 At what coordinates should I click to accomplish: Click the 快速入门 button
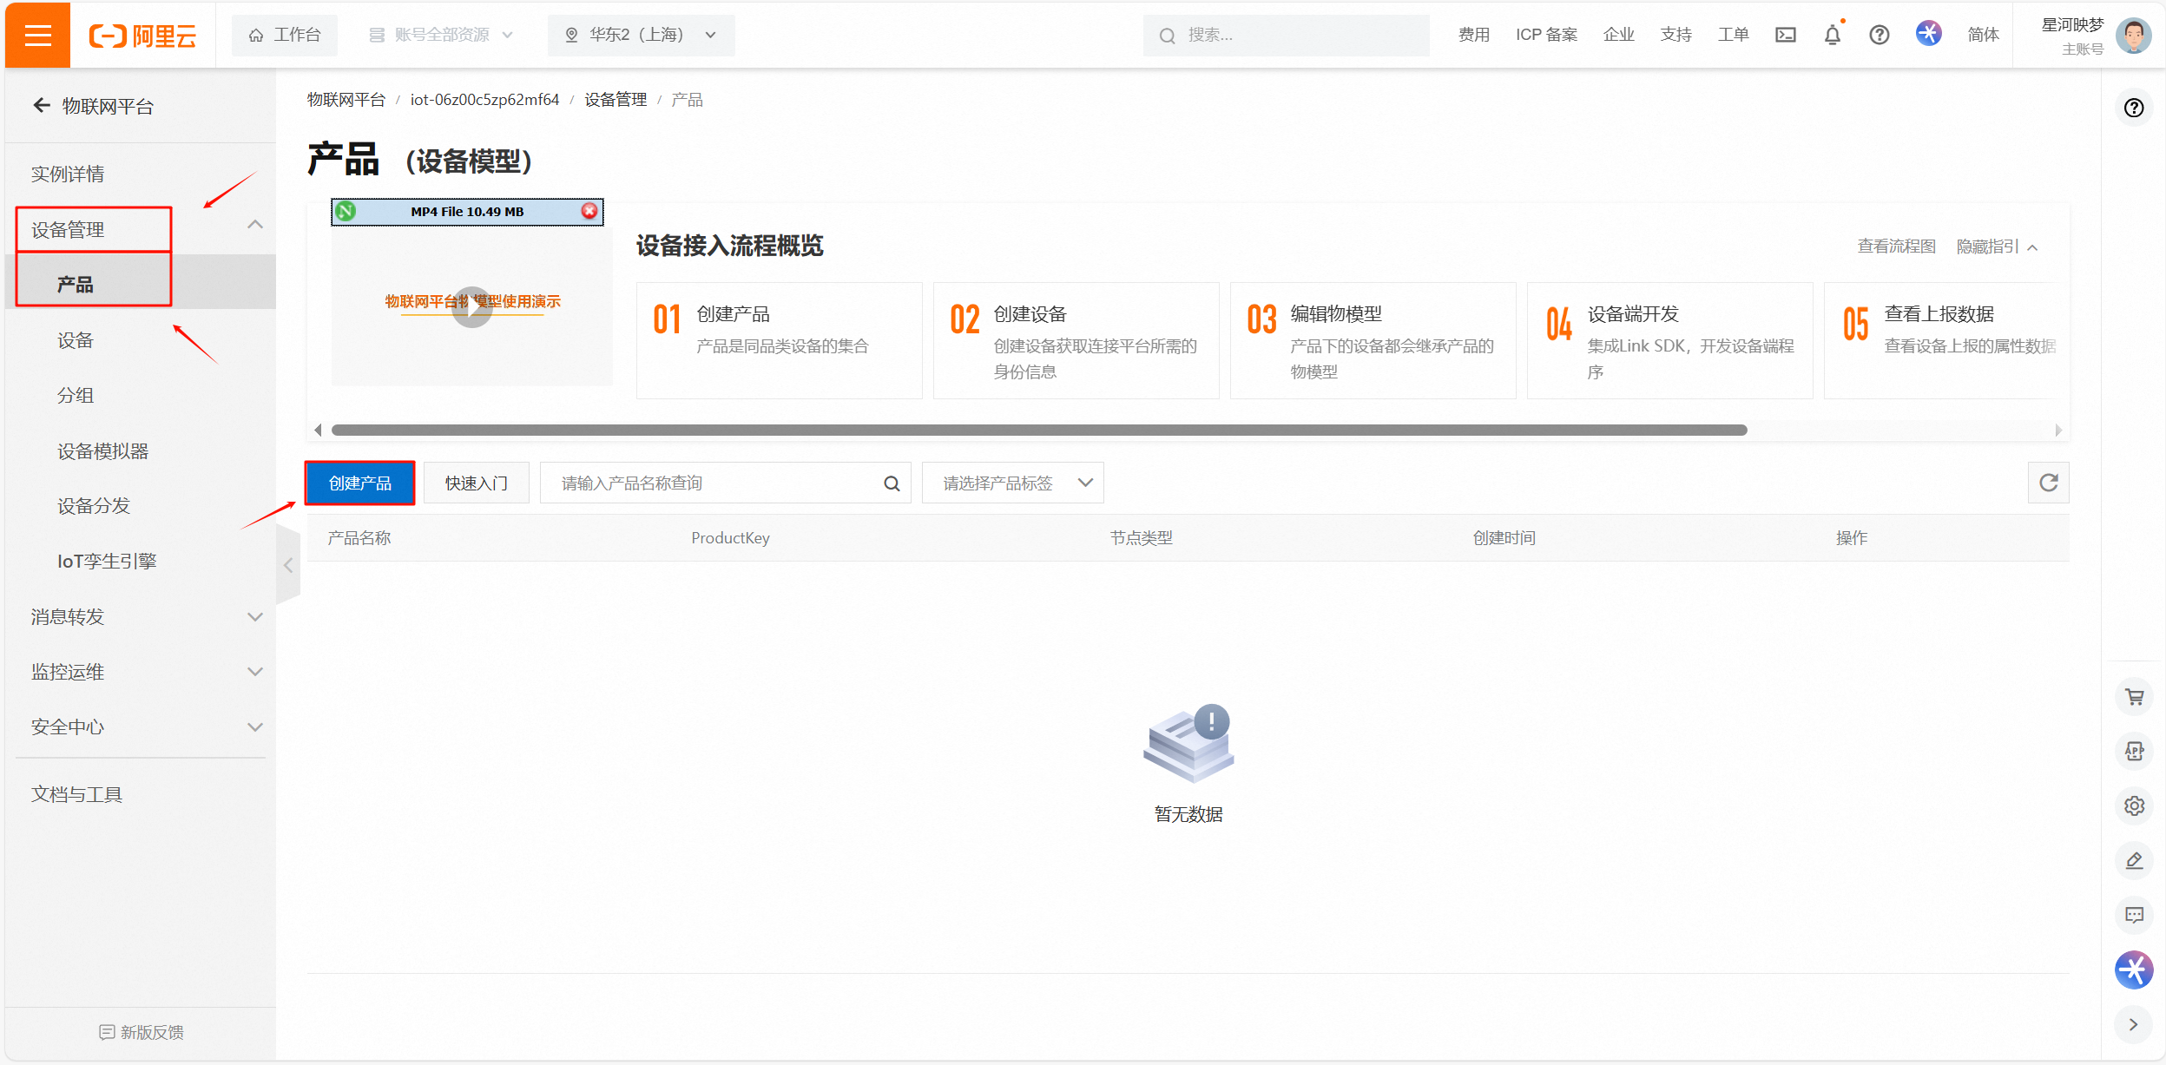coord(477,483)
